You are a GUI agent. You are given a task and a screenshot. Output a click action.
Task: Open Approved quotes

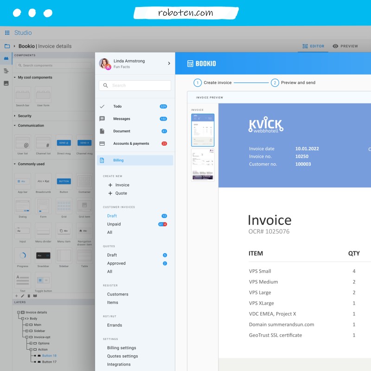[x=116, y=263]
